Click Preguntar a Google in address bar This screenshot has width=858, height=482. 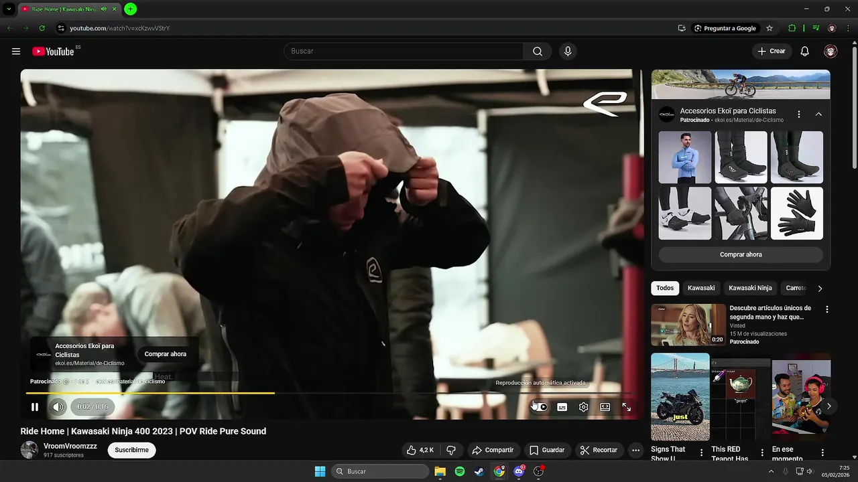pos(725,28)
